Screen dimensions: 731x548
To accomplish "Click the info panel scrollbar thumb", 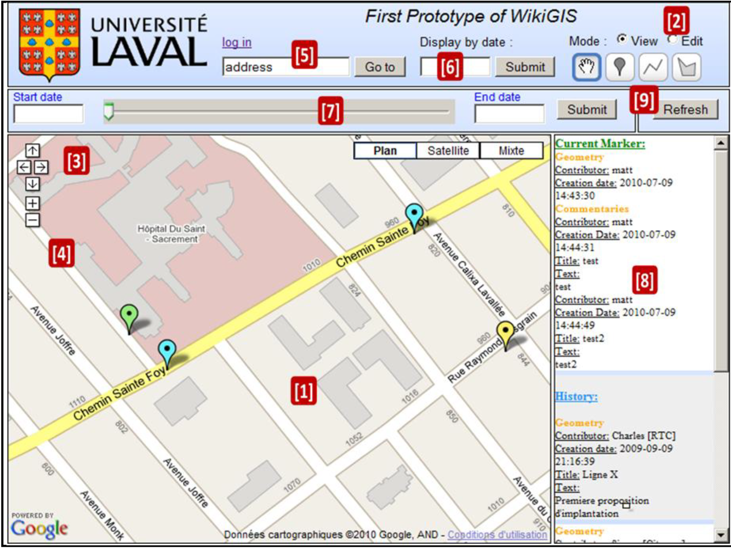I will [721, 260].
